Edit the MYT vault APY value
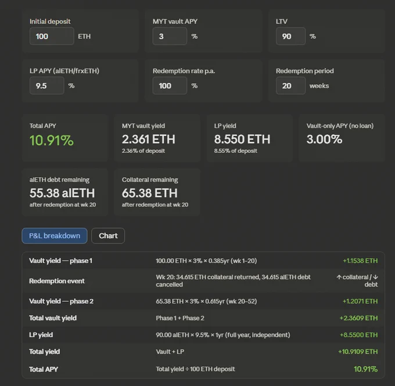The height and width of the screenshot is (386, 395). click(170, 36)
